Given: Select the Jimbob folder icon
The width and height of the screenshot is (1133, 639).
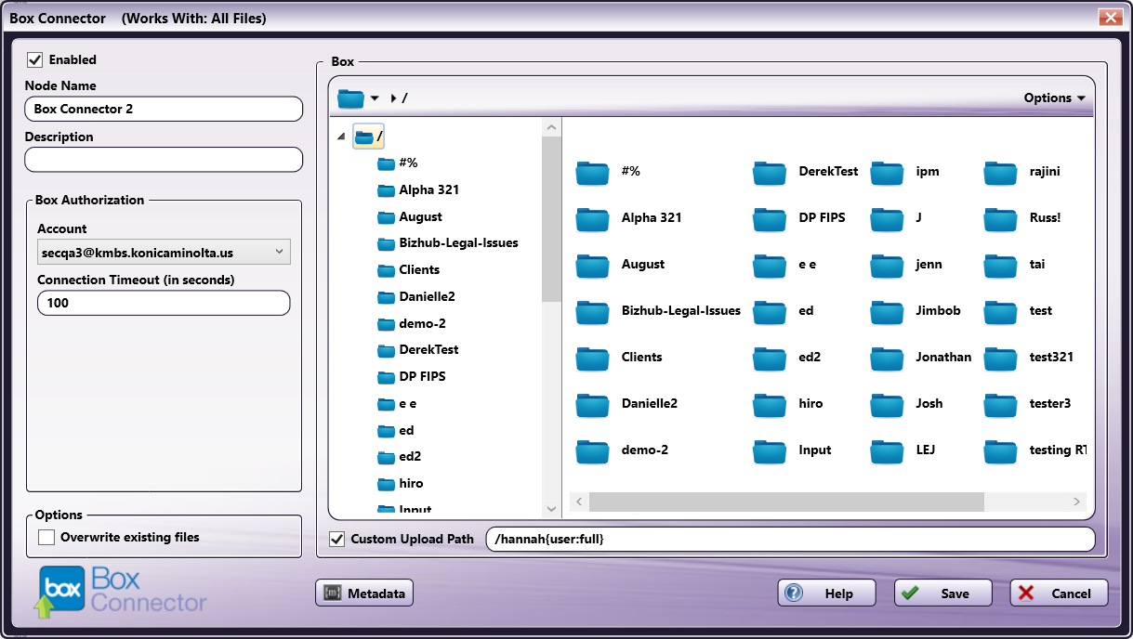Looking at the screenshot, I should click(887, 311).
